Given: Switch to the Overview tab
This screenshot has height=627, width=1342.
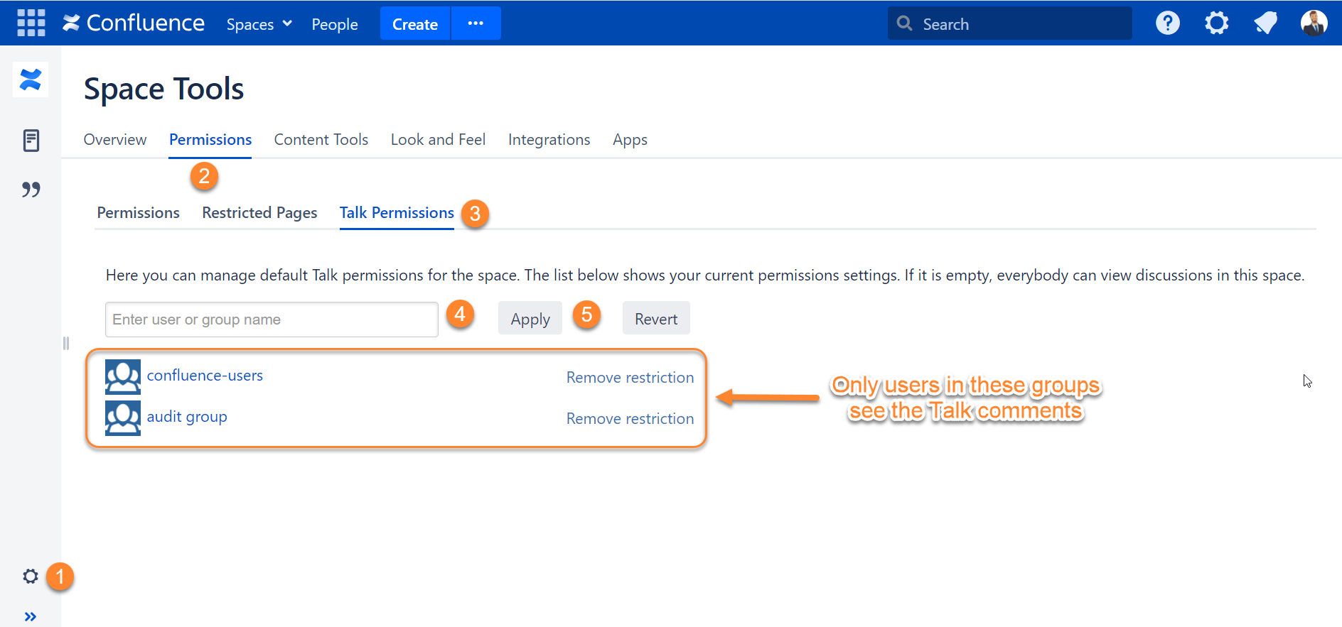Looking at the screenshot, I should tap(115, 140).
